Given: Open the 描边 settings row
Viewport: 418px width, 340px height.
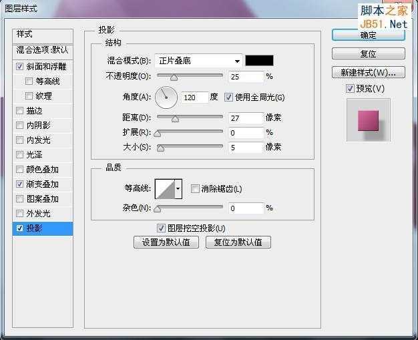Looking at the screenshot, I should click(43, 110).
